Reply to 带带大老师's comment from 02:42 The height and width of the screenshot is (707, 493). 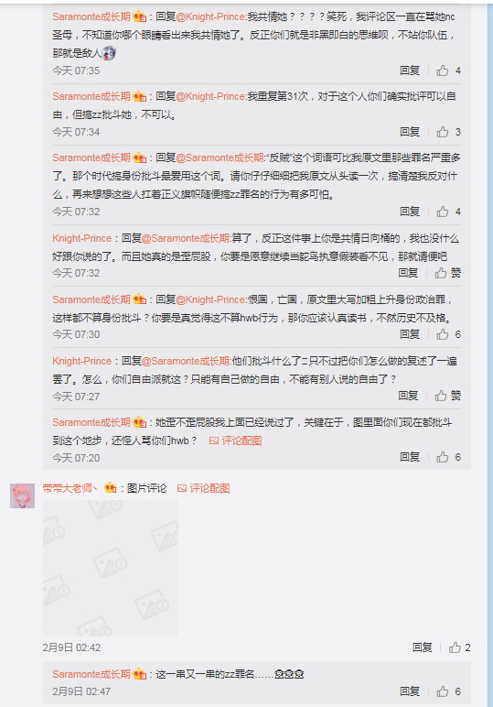423,647
